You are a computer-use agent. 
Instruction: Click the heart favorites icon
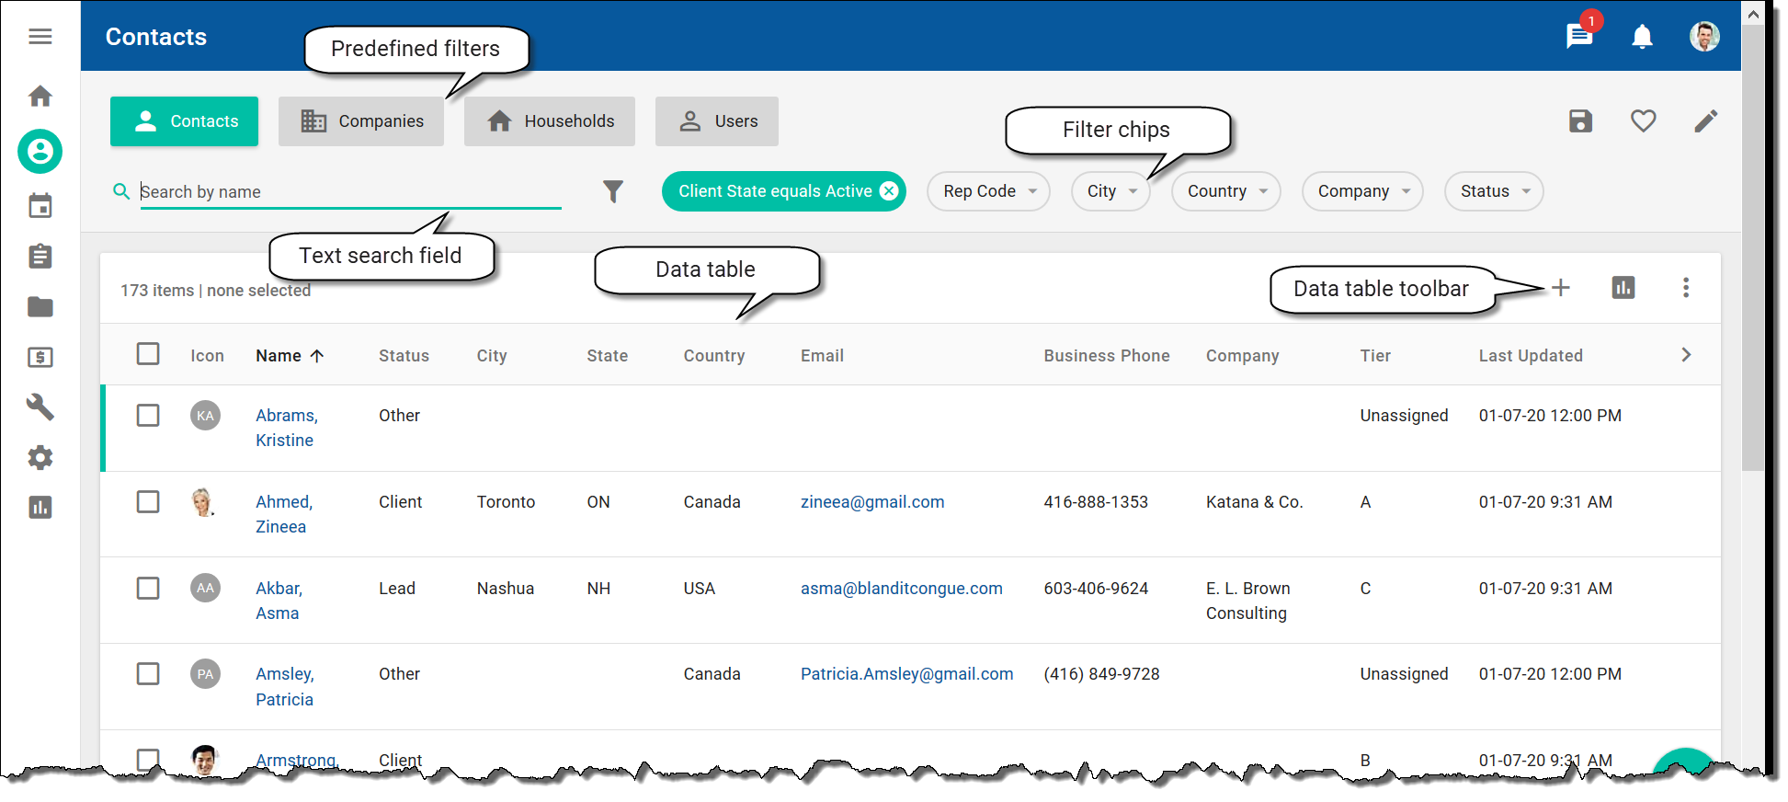(x=1643, y=121)
